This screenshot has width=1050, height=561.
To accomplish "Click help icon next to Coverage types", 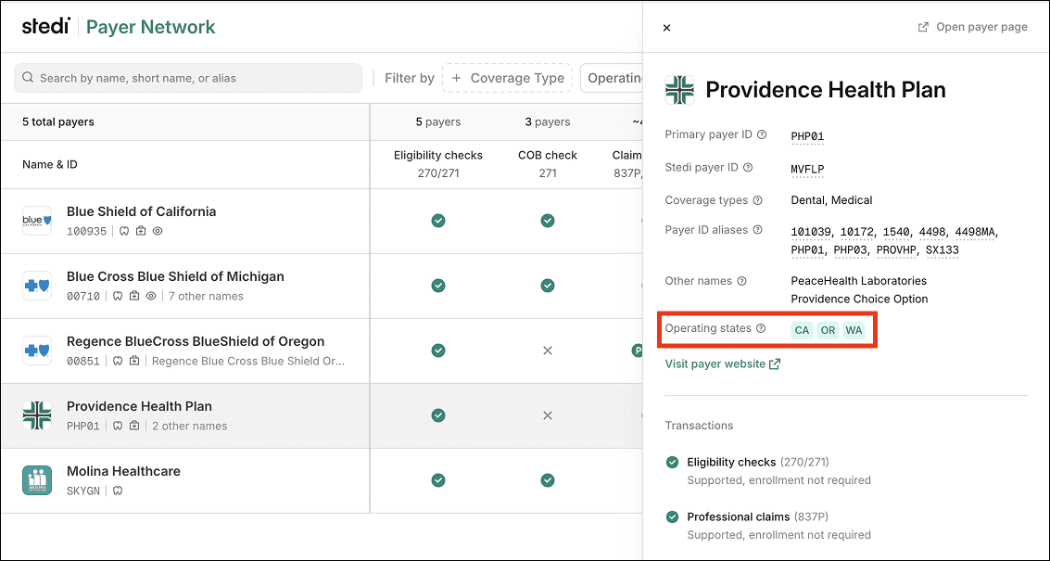I will 757,199.
